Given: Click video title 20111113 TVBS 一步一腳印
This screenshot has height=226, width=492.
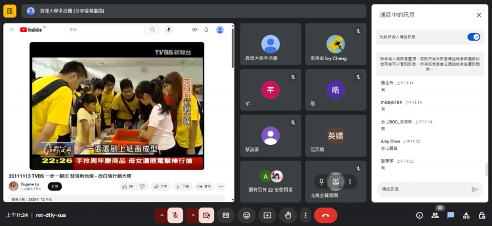Looking at the screenshot, I should point(70,176).
